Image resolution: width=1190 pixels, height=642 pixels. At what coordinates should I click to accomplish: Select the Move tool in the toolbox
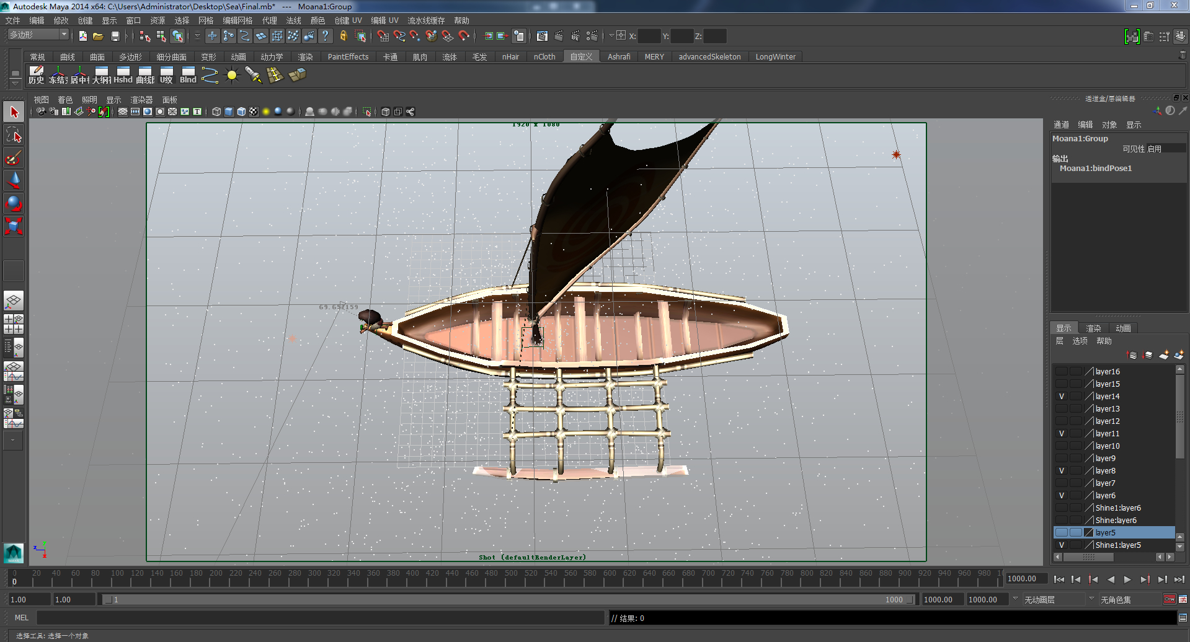(x=14, y=180)
